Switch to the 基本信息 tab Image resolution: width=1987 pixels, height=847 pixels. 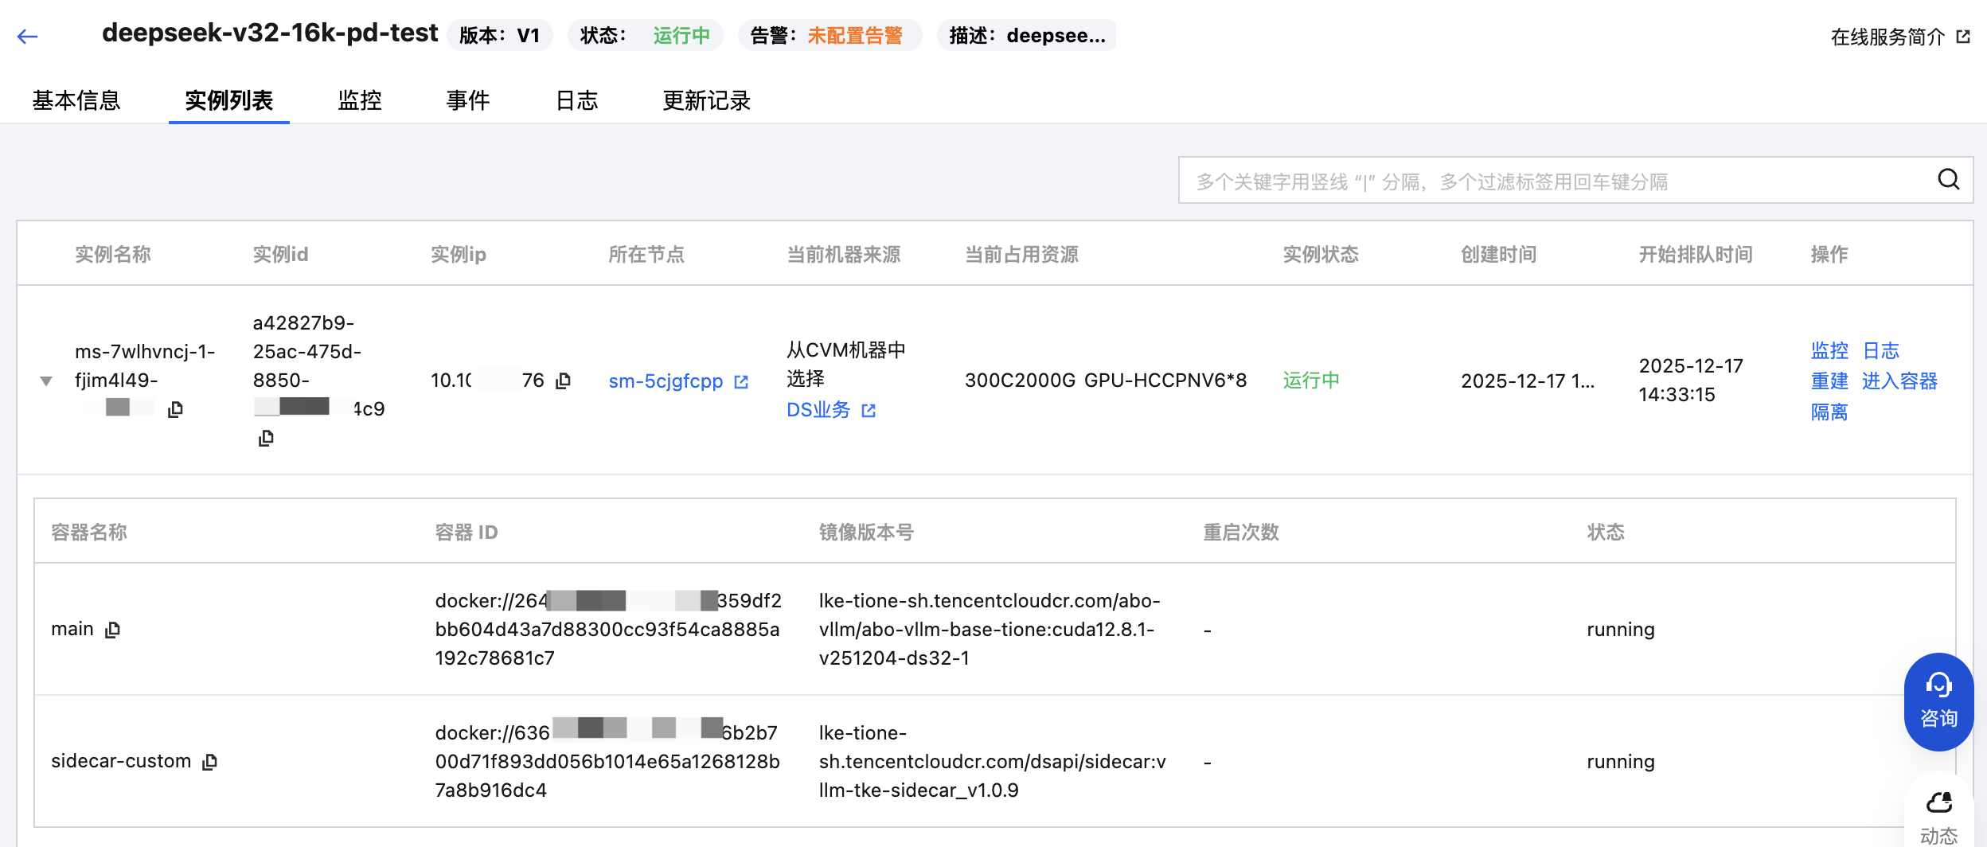coord(76,100)
